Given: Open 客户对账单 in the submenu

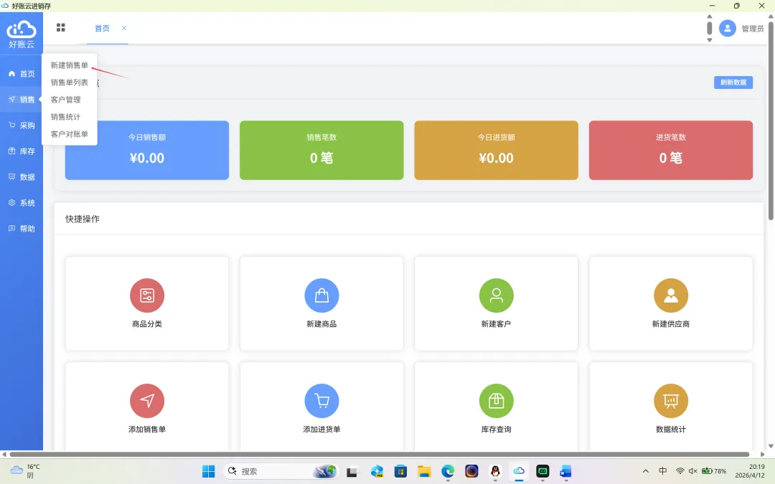Looking at the screenshot, I should coord(69,134).
